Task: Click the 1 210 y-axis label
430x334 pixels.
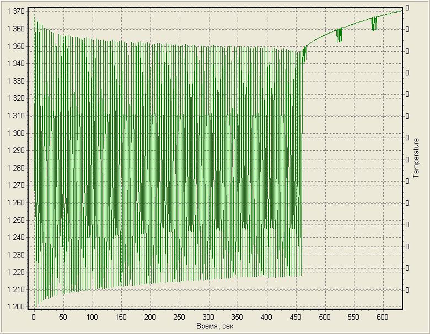Action: (x=15, y=289)
